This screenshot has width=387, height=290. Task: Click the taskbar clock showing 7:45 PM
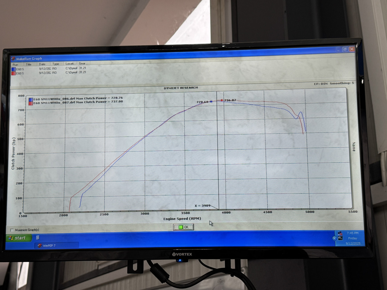tap(353, 233)
